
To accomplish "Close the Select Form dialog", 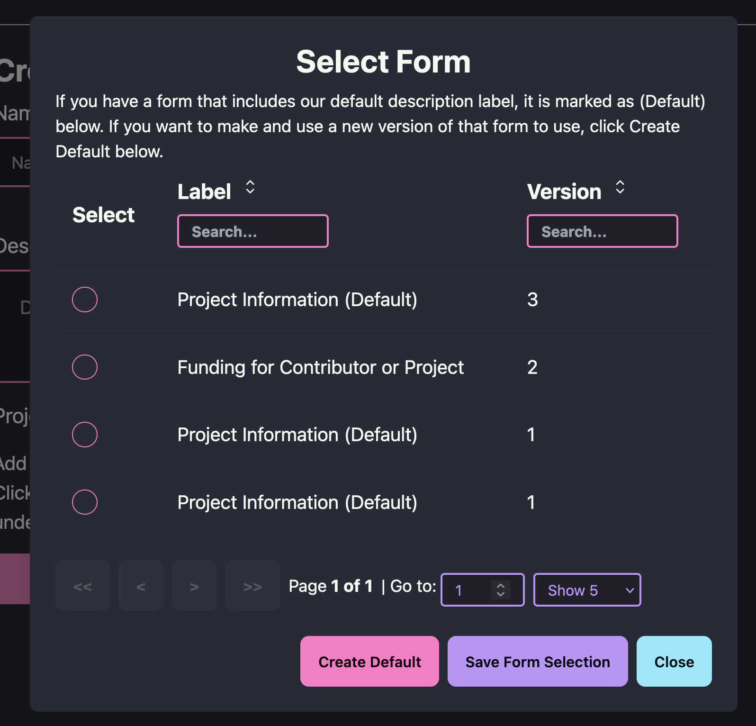I will [674, 662].
